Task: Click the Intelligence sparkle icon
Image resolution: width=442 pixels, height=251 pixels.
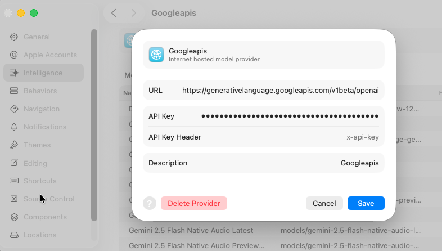Action: tap(14, 73)
